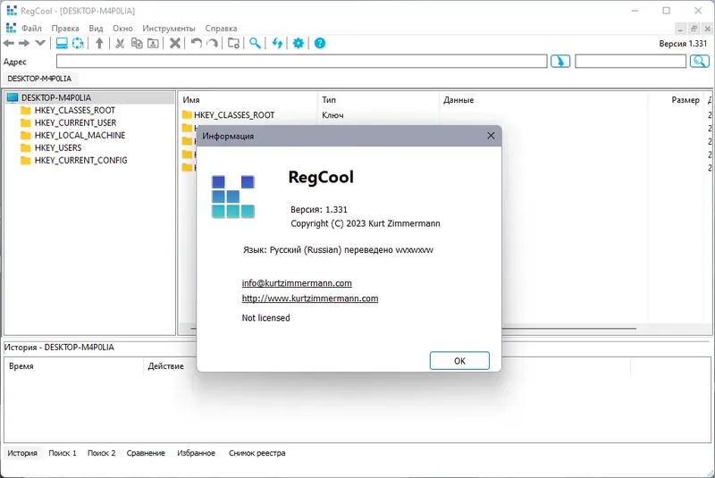Switch to the Снимок реестра tab
715x478 pixels.
tap(257, 453)
